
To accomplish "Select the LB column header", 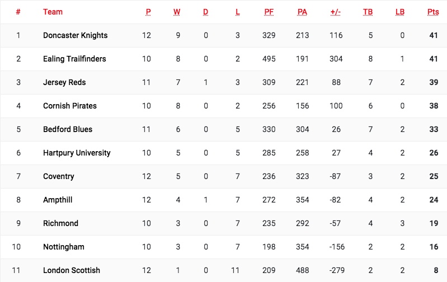I will tap(399, 12).
